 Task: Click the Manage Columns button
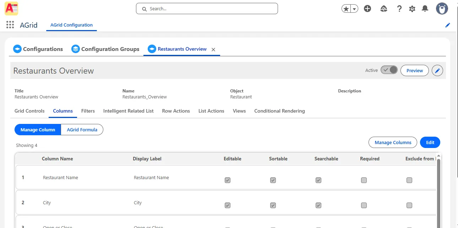(x=393, y=142)
